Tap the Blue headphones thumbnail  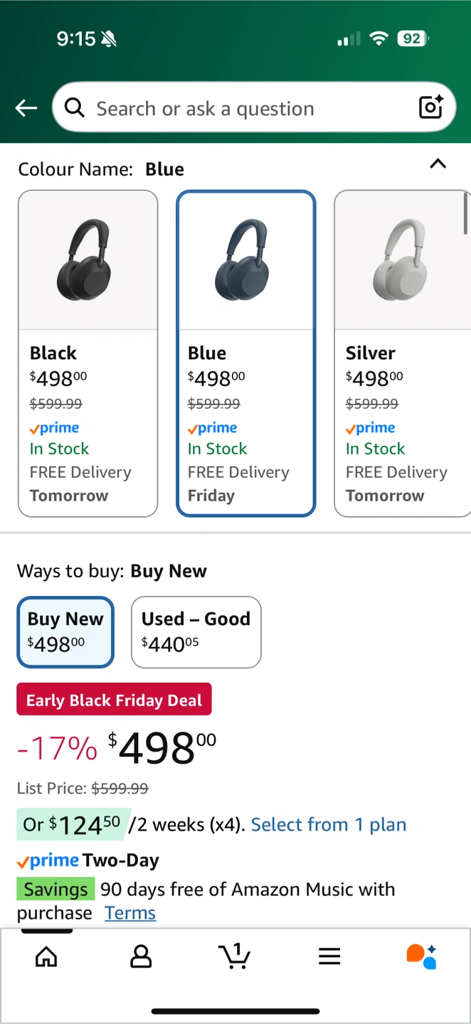click(245, 260)
